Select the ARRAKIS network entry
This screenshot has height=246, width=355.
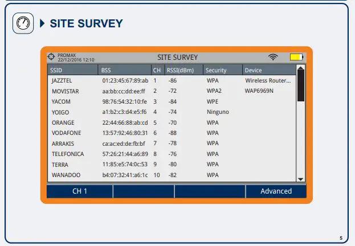(172, 143)
